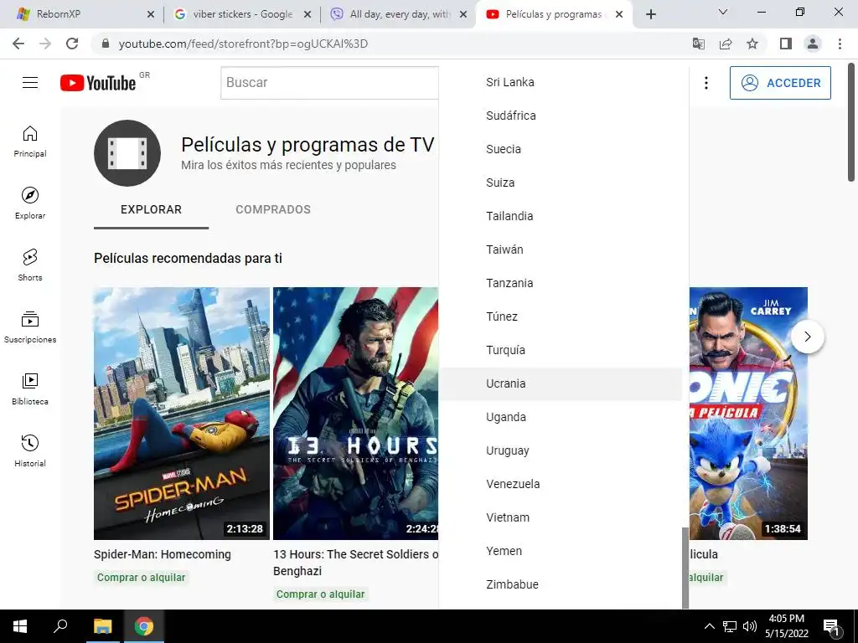Click the share page icon in address bar
The height and width of the screenshot is (643, 858).
tap(726, 44)
